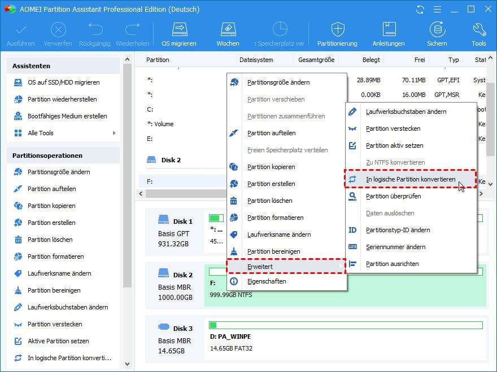Click Ausführen apply checkmark icon
Screen dimensions: 497x372
point(21,30)
